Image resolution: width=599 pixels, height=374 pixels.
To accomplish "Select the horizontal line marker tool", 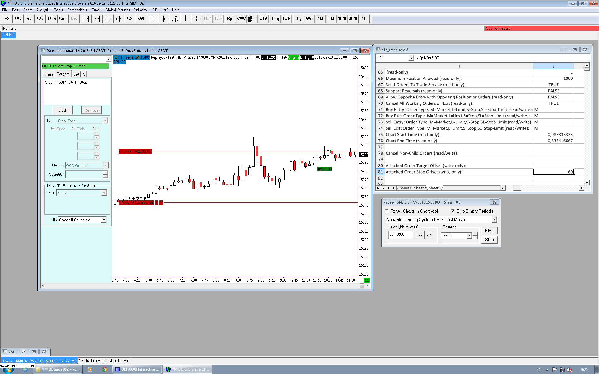I will point(196,19).
